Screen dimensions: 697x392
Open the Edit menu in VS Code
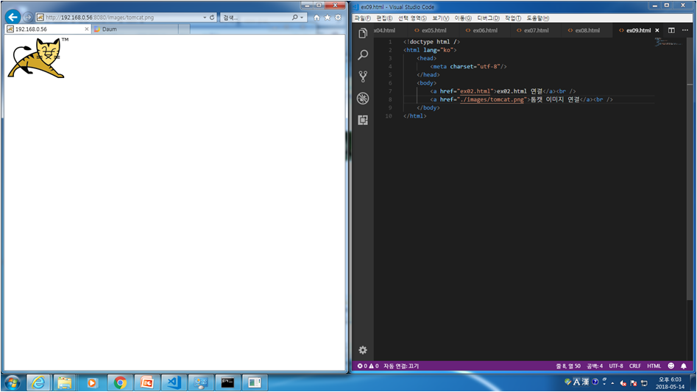[x=384, y=18]
